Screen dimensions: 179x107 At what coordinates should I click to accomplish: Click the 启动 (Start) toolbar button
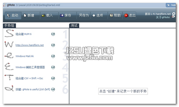[x=13, y=15]
